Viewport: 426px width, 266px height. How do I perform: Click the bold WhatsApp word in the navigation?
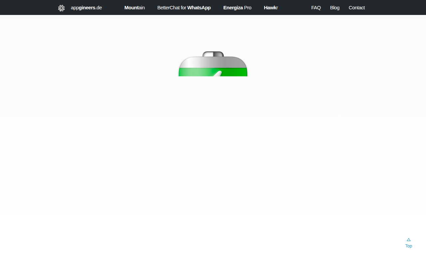click(x=199, y=8)
